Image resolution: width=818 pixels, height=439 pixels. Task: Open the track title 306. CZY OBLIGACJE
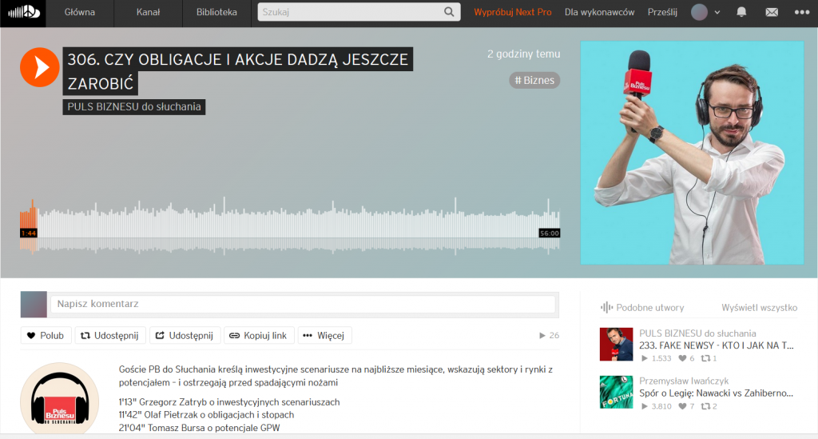click(x=238, y=71)
